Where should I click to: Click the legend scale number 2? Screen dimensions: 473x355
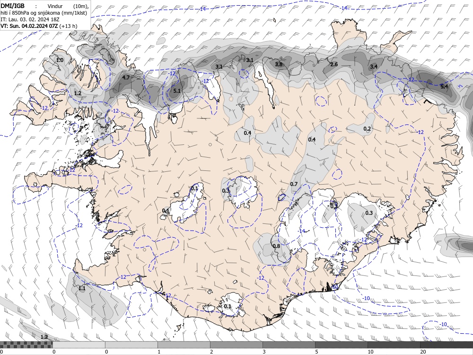[x=211, y=352]
